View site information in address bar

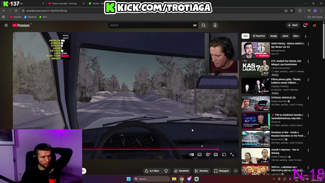pyautogui.click(x=23, y=11)
